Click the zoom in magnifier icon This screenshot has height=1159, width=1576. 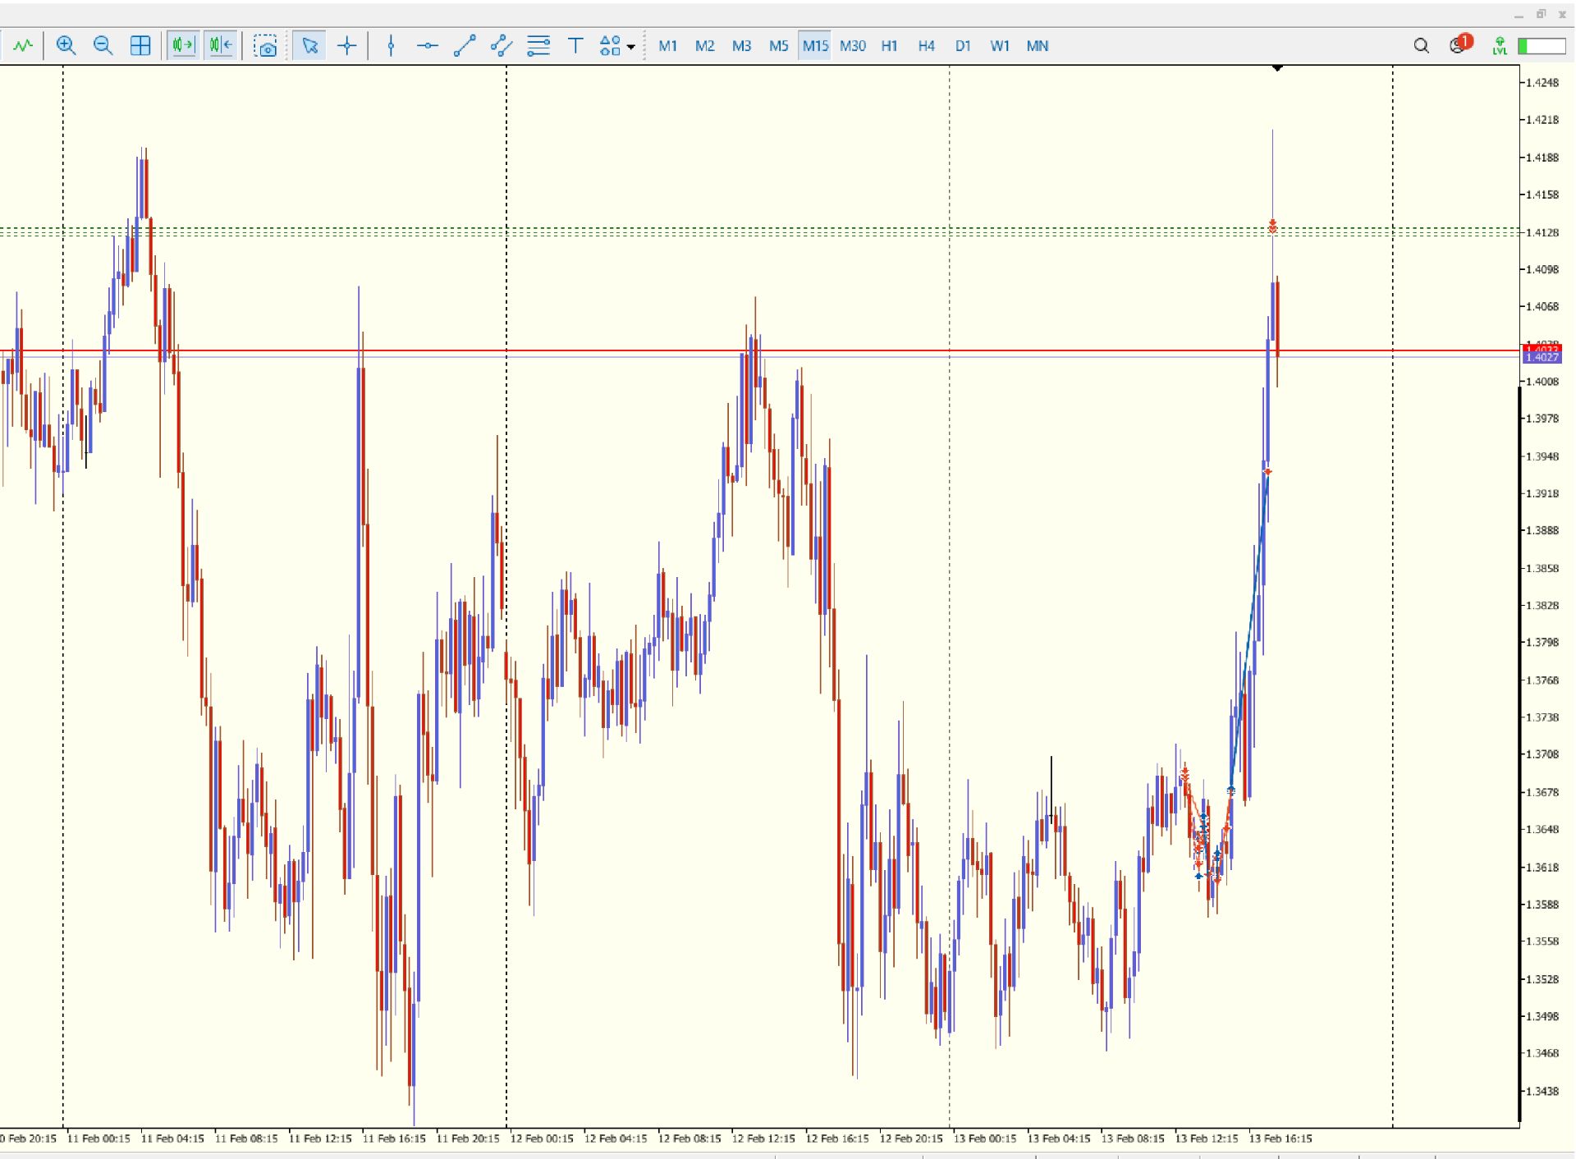(x=66, y=46)
